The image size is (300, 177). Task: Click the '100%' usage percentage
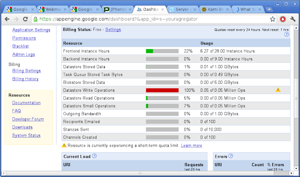point(189,90)
